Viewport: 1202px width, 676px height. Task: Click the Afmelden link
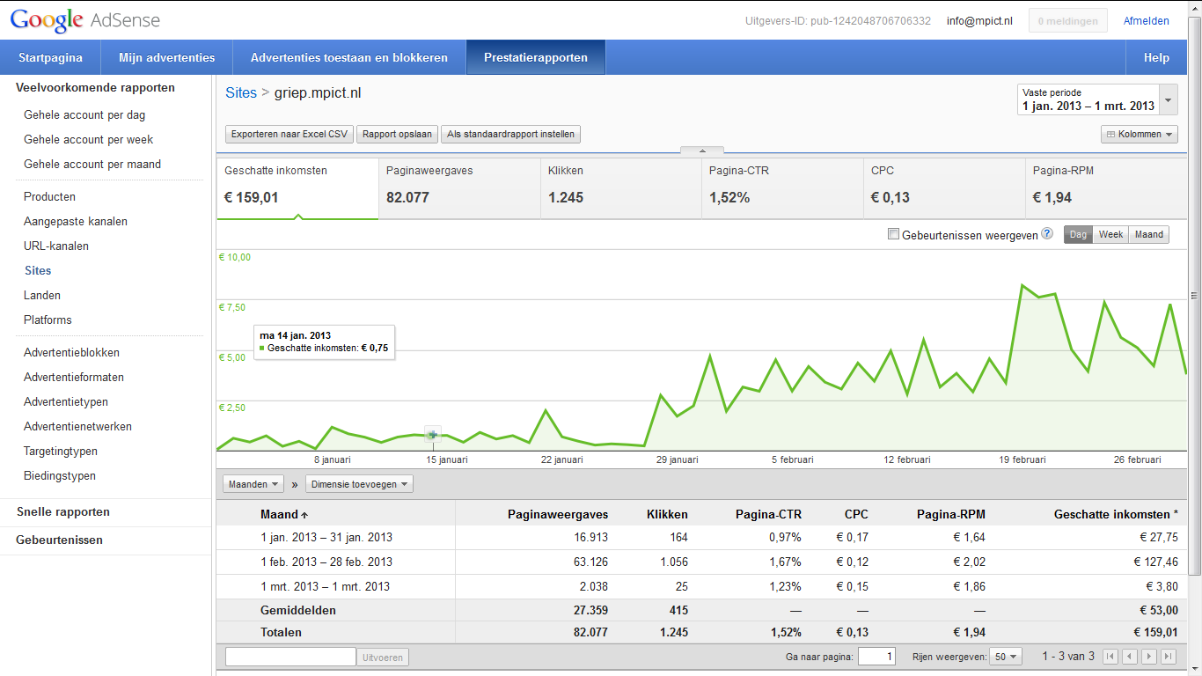click(x=1147, y=21)
